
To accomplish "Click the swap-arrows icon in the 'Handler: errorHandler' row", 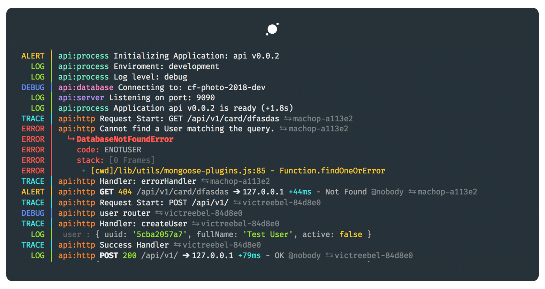I will 205,181.
